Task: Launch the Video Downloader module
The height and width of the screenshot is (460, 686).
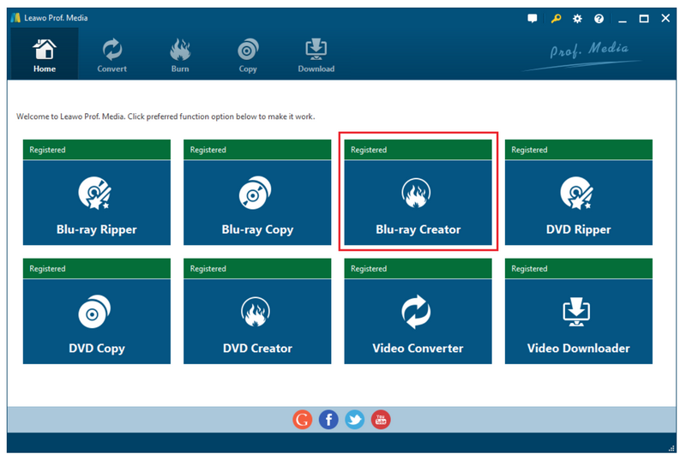Action: (x=578, y=321)
